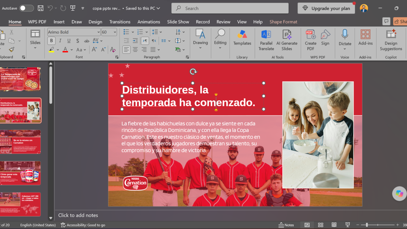This screenshot has width=407, height=229.
Task: Open the Dictate dropdown
Action: click(x=345, y=49)
